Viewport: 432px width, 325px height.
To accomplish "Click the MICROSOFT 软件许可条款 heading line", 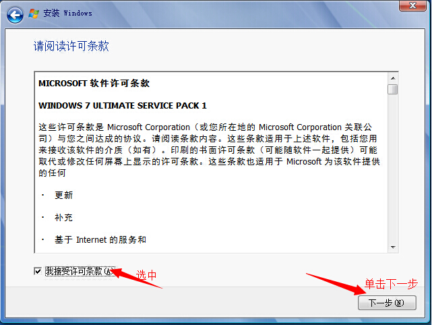I will 94,83.
